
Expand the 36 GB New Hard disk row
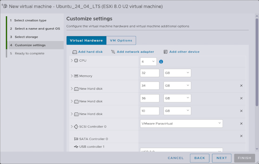[x=72, y=101]
